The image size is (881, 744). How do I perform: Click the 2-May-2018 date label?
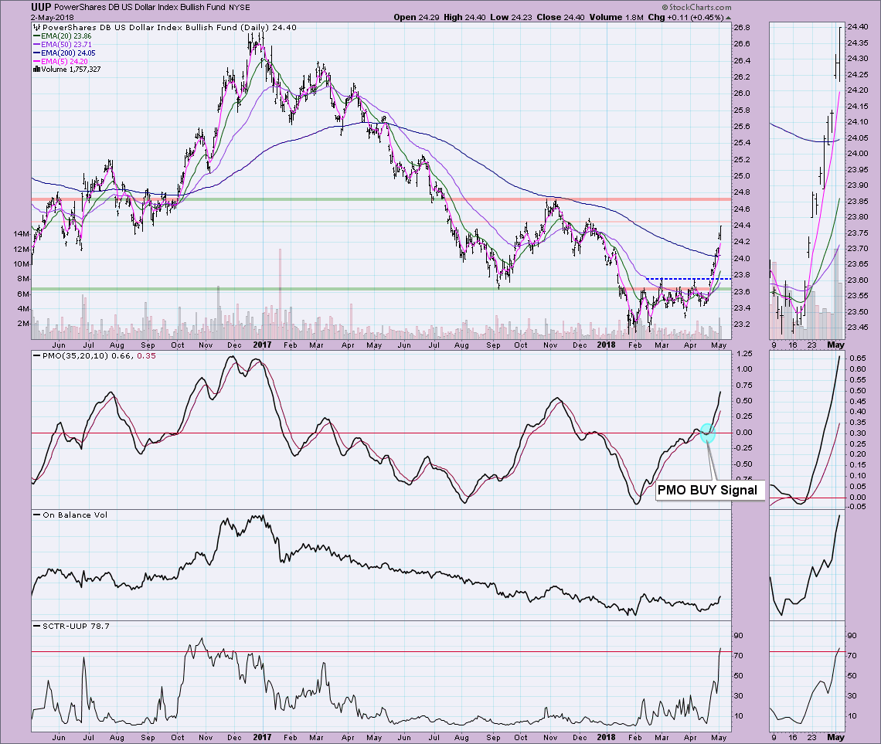click(x=53, y=18)
